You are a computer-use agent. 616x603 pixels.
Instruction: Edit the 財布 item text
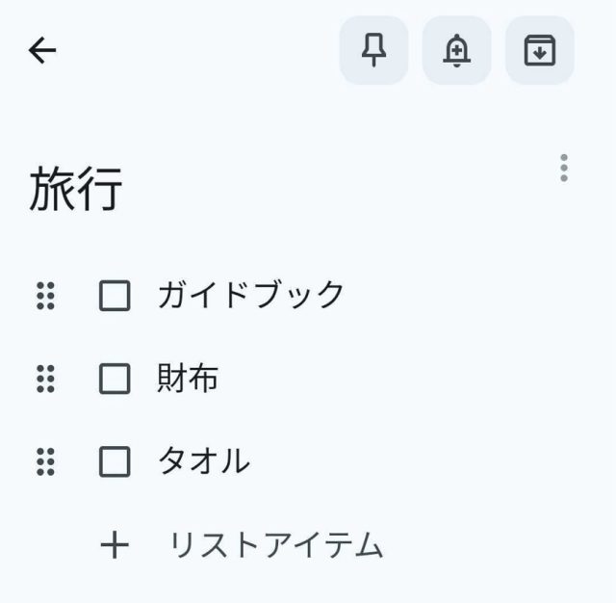pyautogui.click(x=188, y=379)
